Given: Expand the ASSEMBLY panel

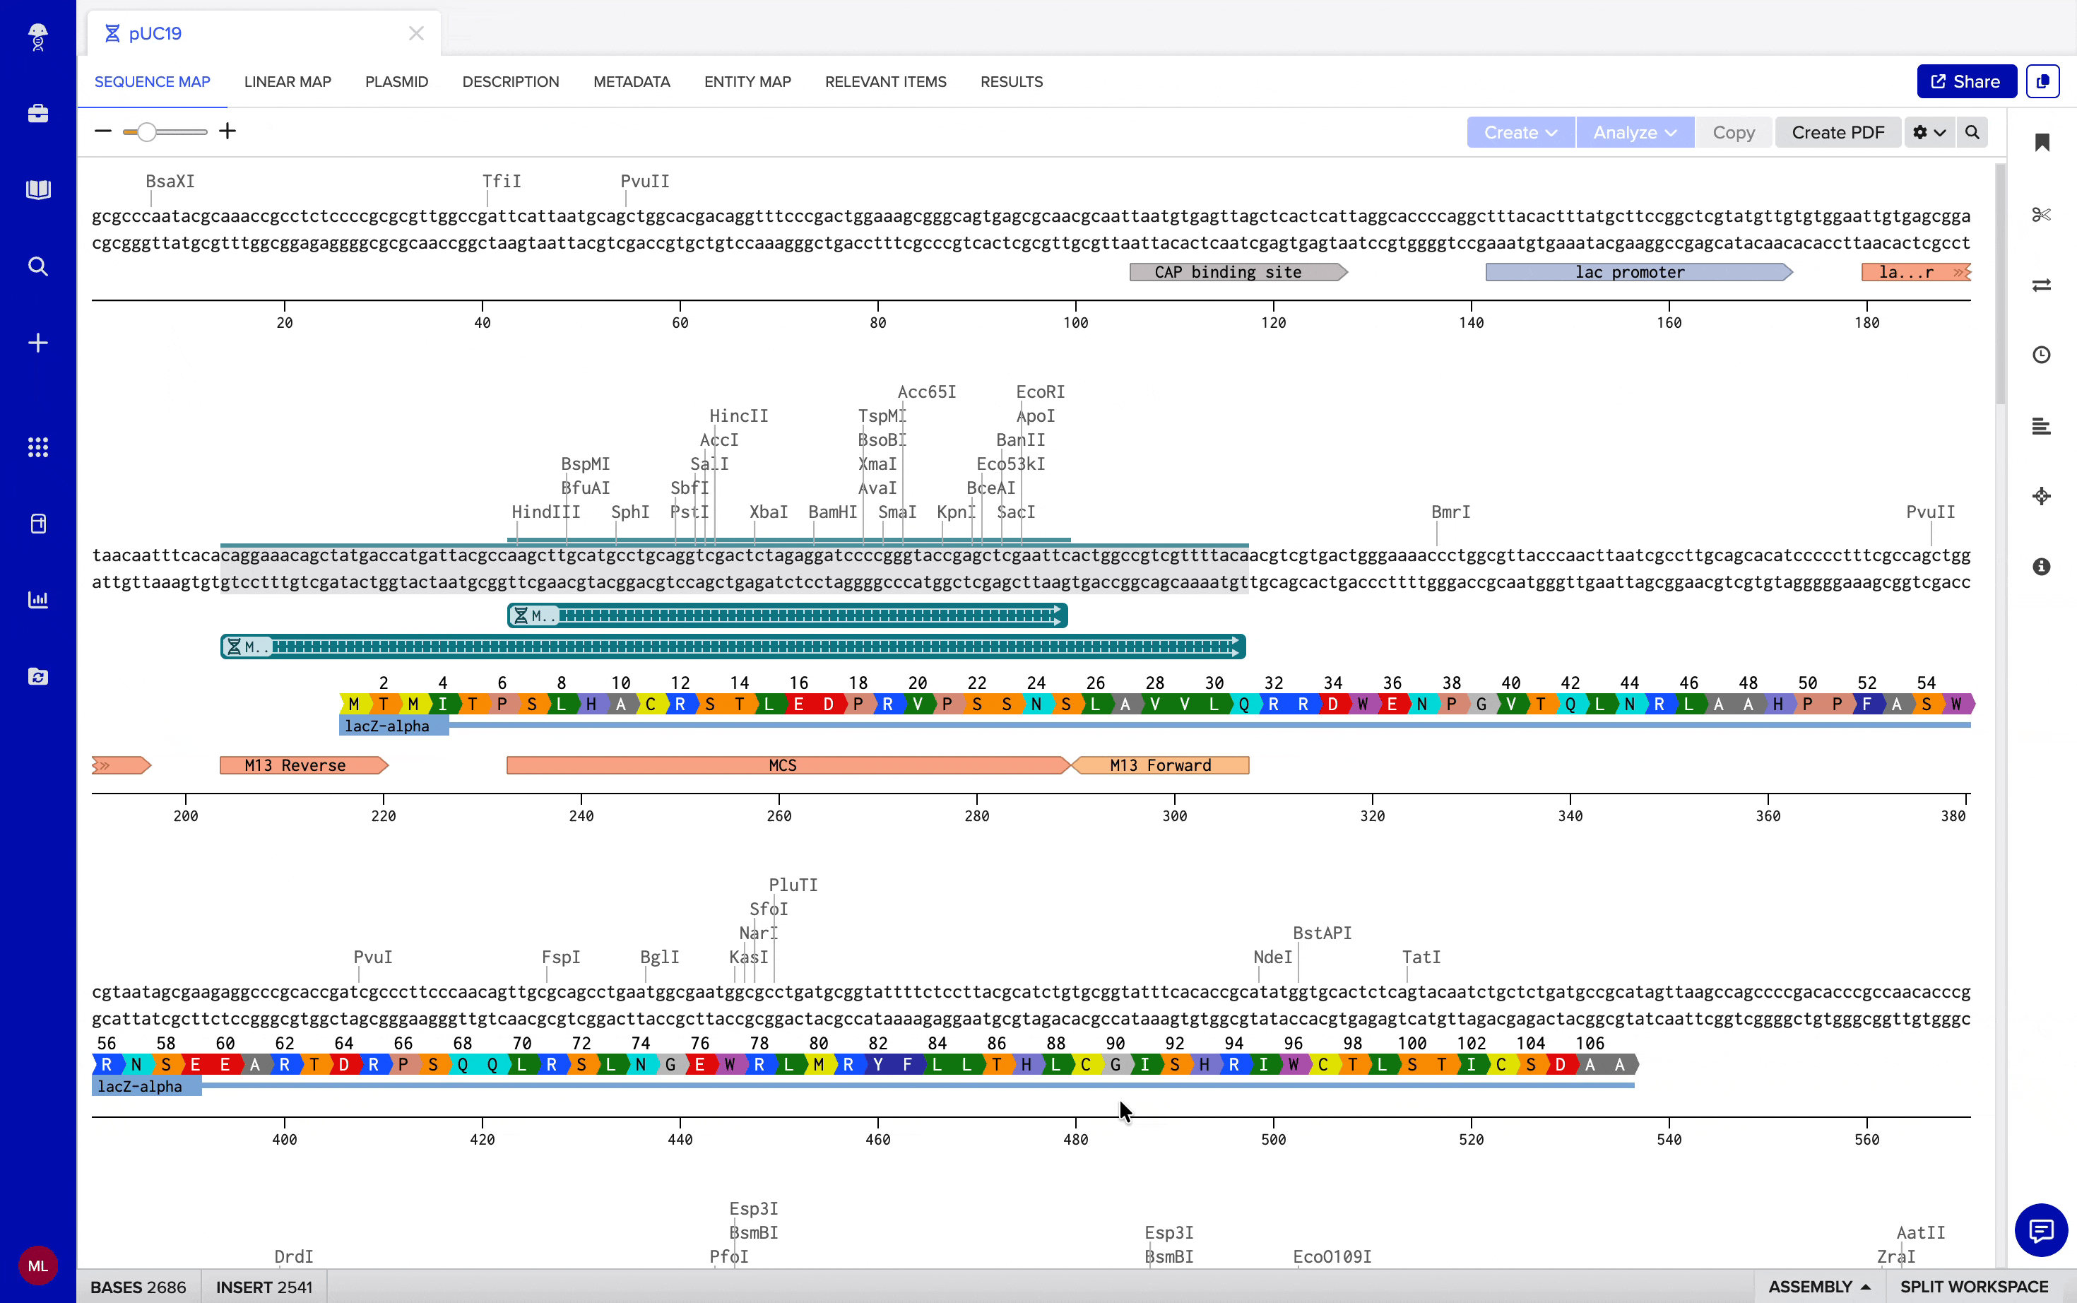Looking at the screenshot, I should click(x=1818, y=1286).
